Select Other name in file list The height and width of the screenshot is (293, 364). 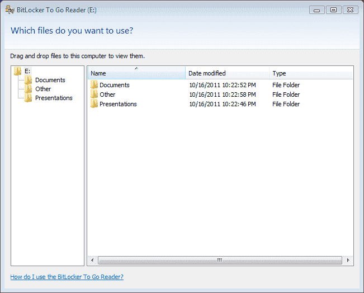pyautogui.click(x=107, y=94)
